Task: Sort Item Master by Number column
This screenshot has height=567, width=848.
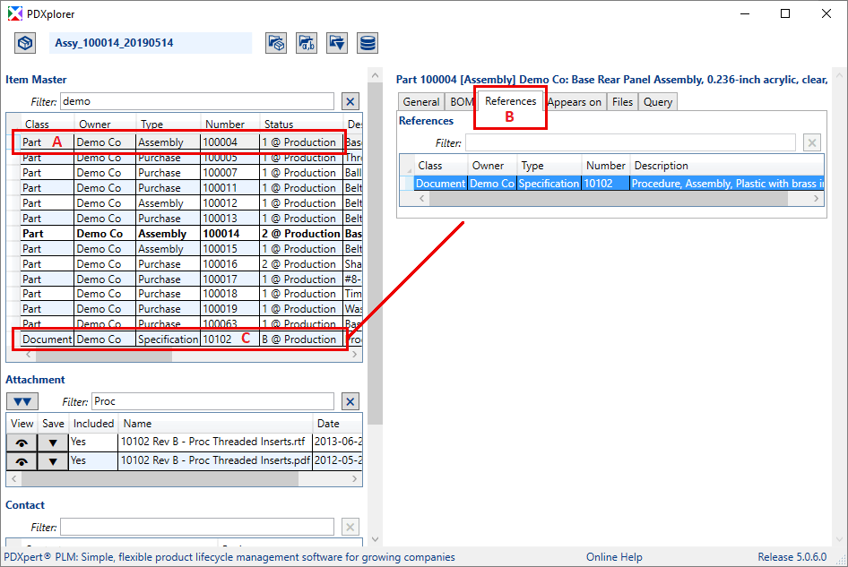Action: 229,125
